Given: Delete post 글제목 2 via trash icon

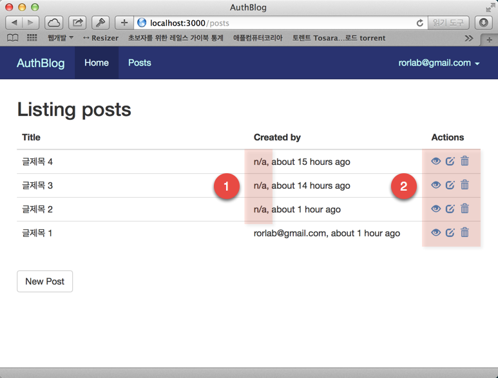Looking at the screenshot, I should 464,209.
